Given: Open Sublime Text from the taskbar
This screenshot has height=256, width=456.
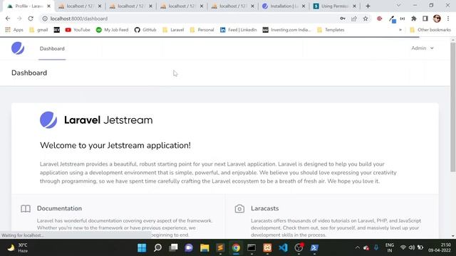Looking at the screenshot, I should pyautogui.click(x=220, y=247).
